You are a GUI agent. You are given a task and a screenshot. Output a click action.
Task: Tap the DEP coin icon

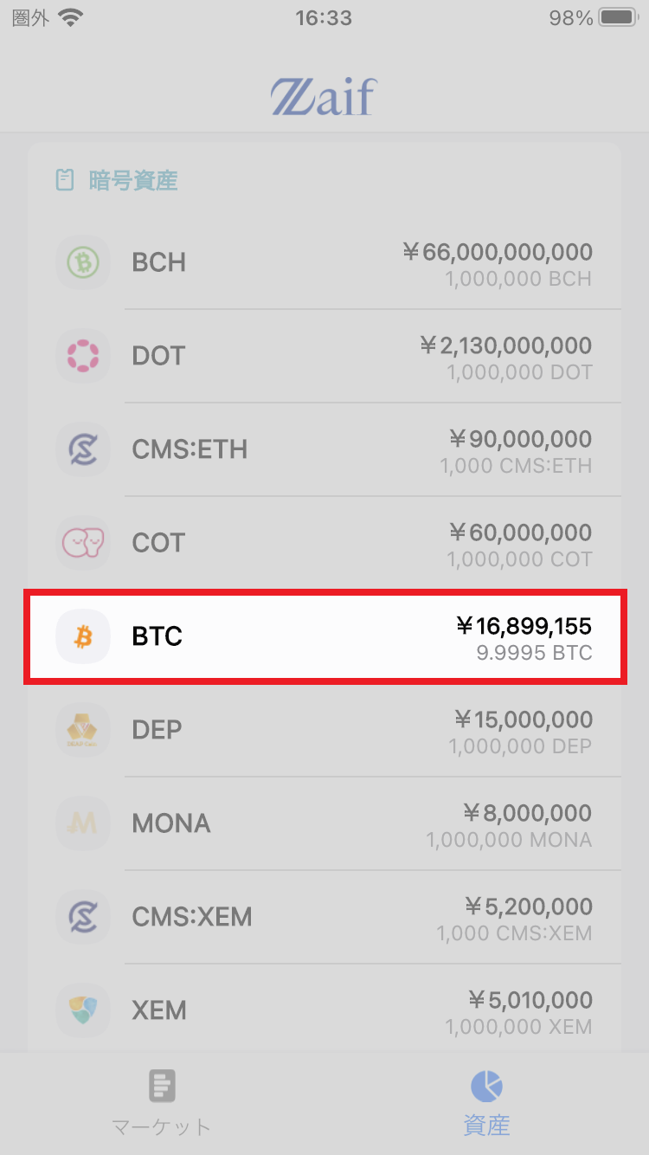pyautogui.click(x=83, y=730)
